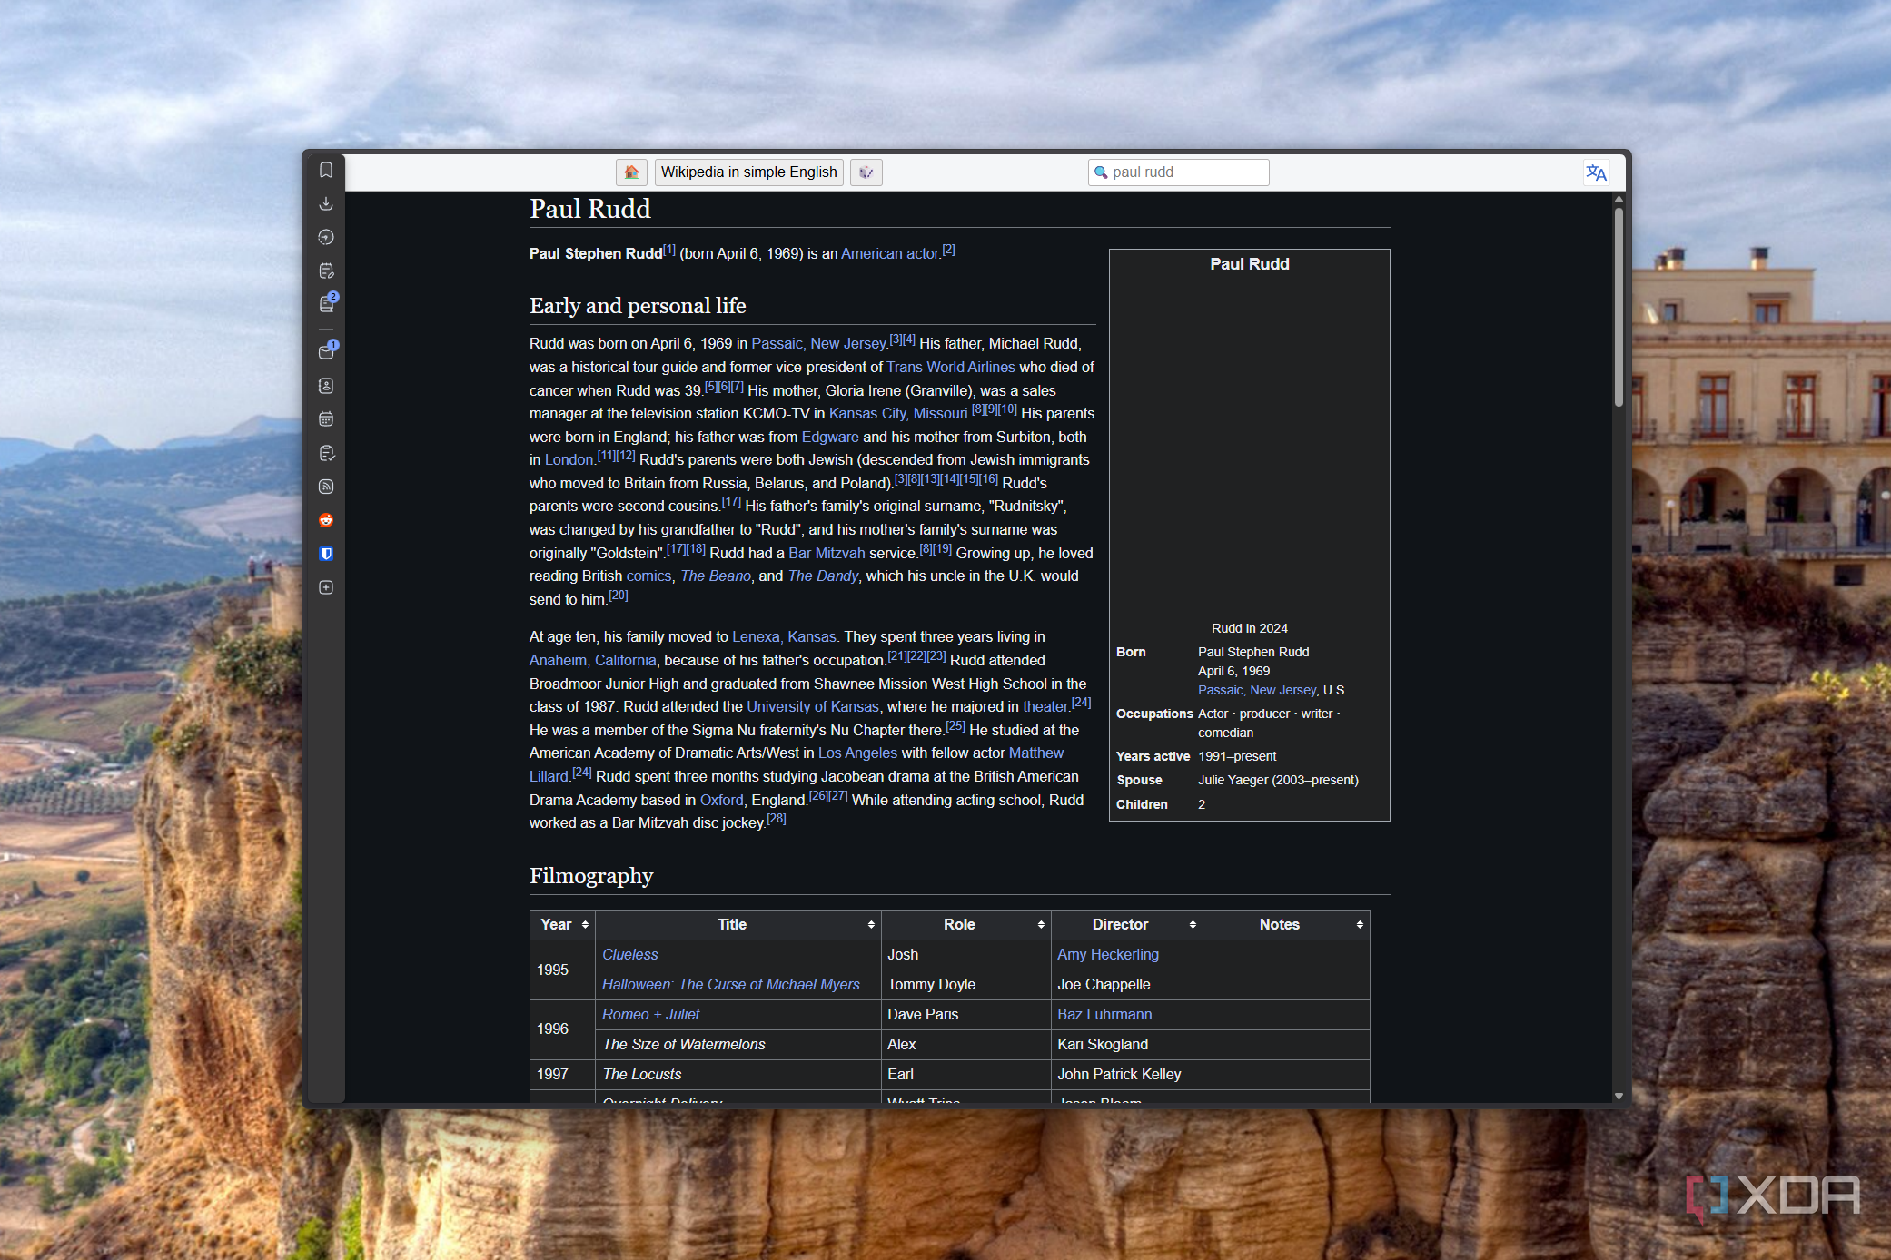
Task: Open the language translate icon
Action: 1596,172
